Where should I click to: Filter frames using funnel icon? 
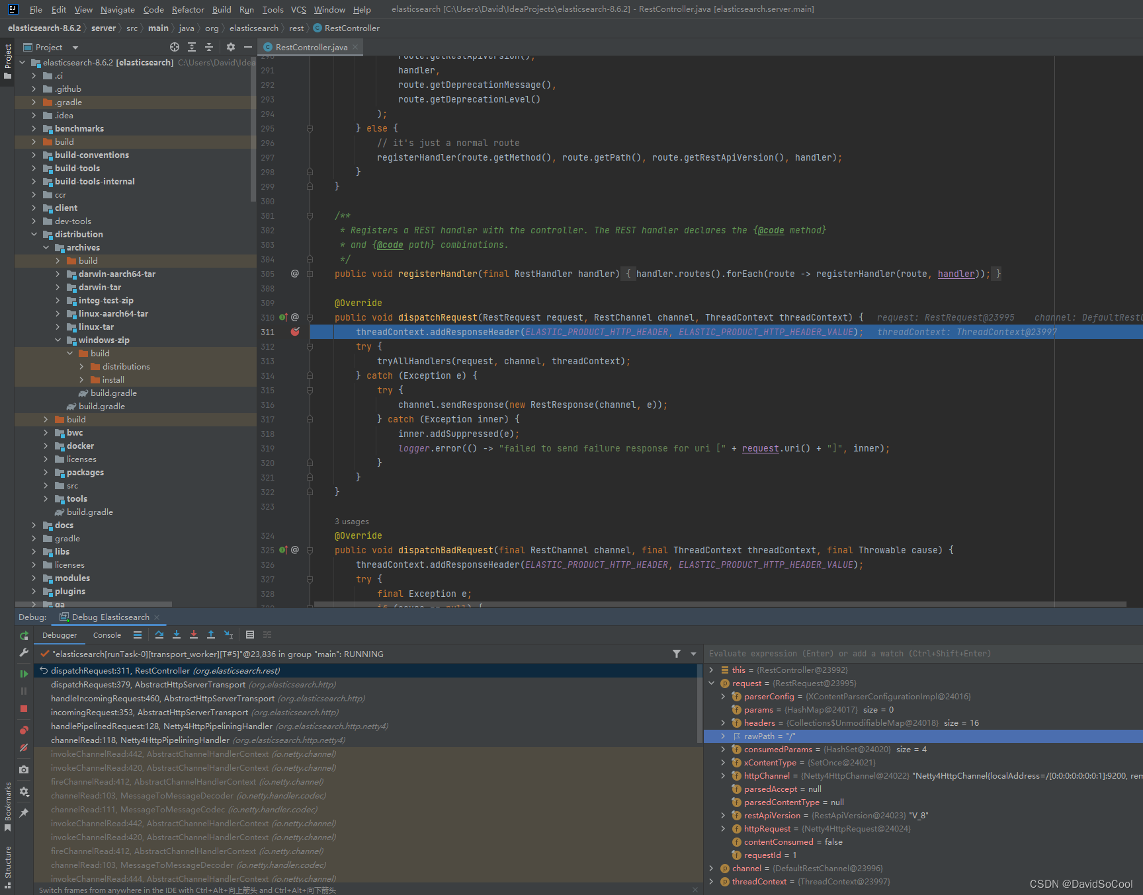pos(677,654)
